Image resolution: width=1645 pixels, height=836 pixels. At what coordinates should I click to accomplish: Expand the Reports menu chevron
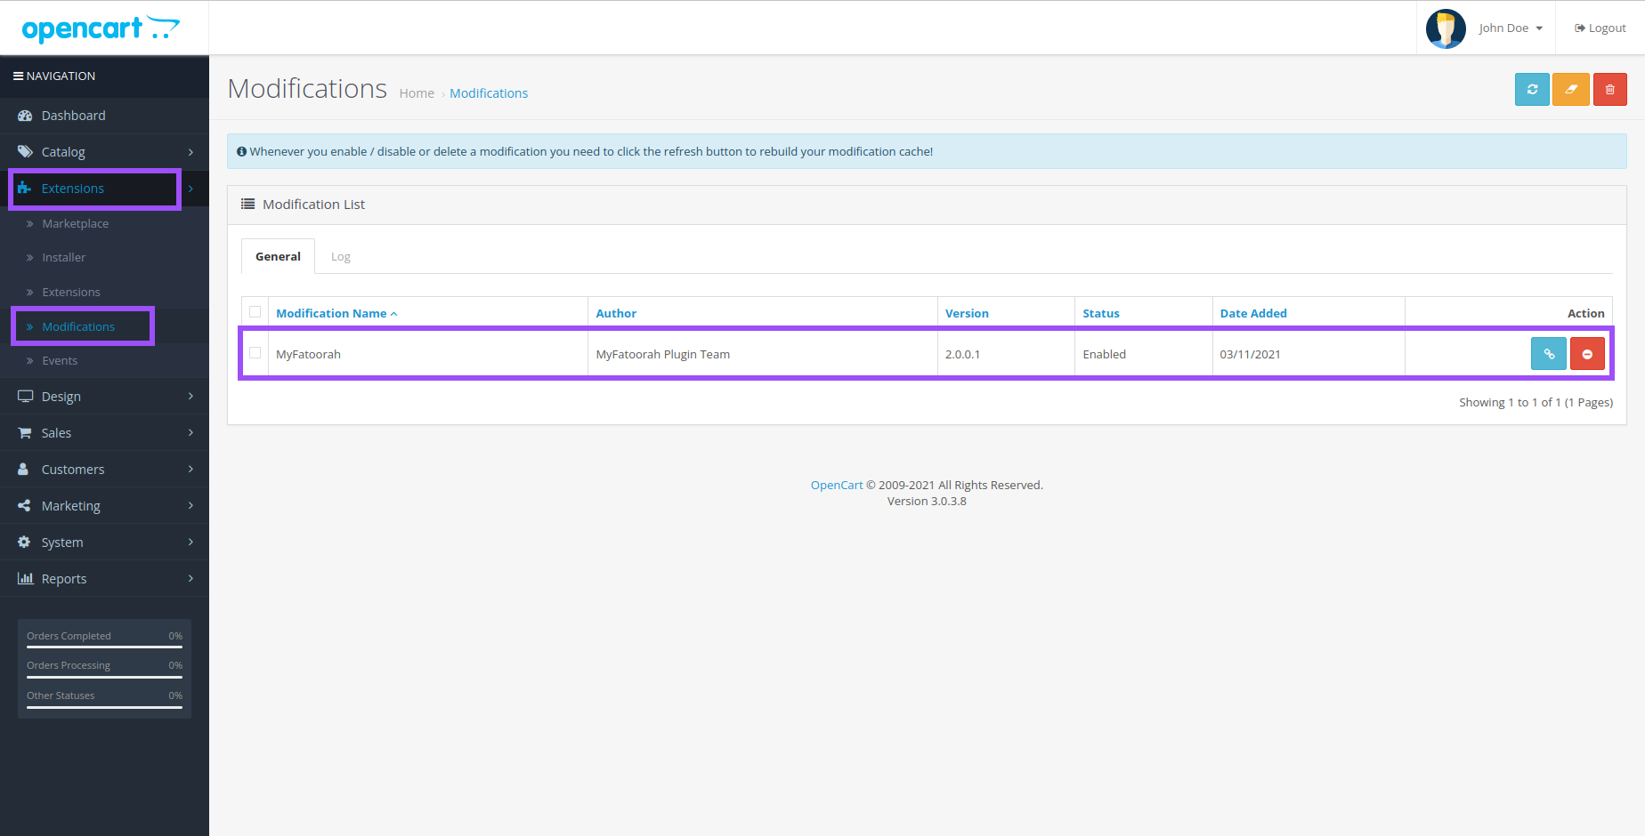(x=190, y=579)
